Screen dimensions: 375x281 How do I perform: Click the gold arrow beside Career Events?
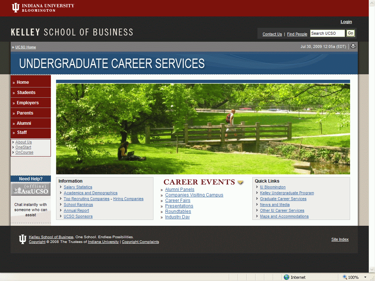click(240, 183)
